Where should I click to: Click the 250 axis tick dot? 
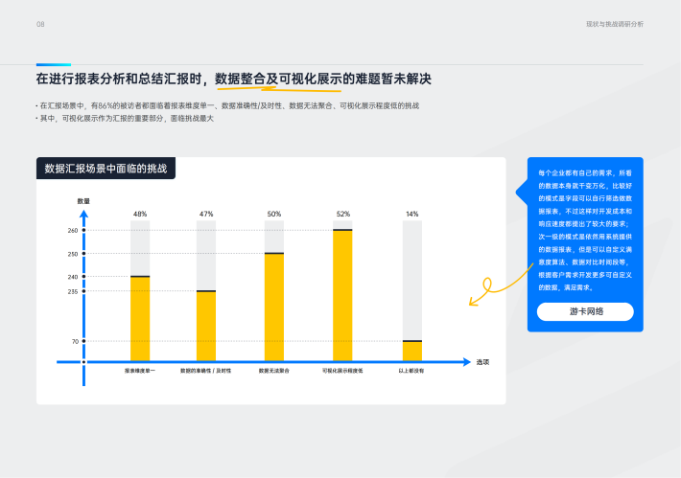(x=83, y=254)
